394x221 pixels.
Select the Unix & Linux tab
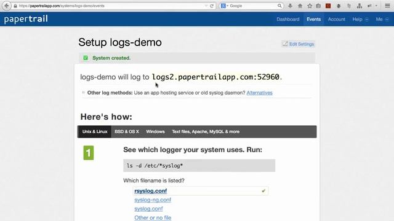coord(95,131)
